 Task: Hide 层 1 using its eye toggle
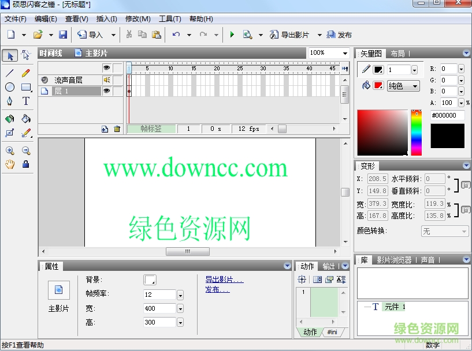(x=106, y=90)
